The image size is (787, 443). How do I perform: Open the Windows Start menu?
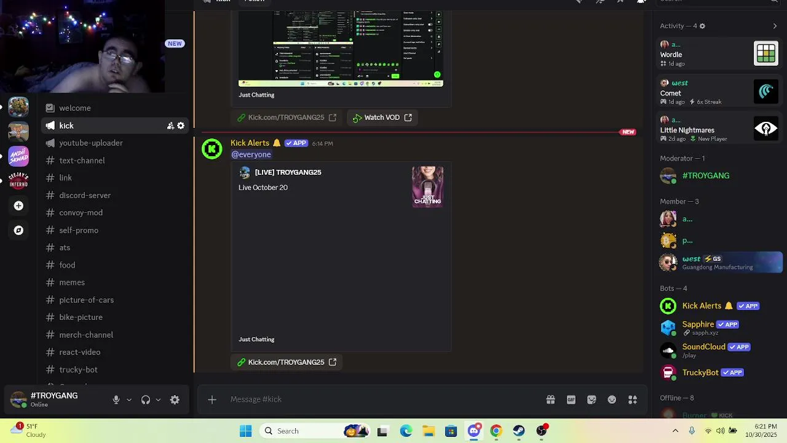245,431
